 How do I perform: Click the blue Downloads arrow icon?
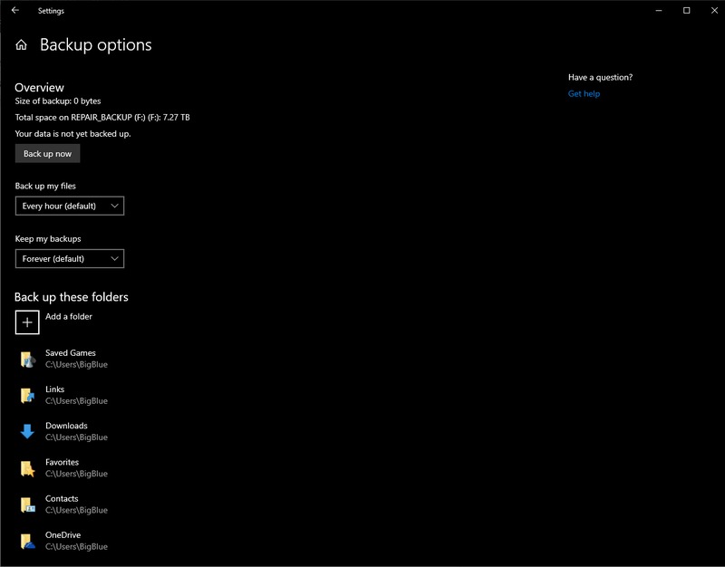point(27,432)
